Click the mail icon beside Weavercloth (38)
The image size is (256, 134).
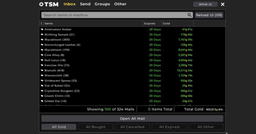coord(42,75)
